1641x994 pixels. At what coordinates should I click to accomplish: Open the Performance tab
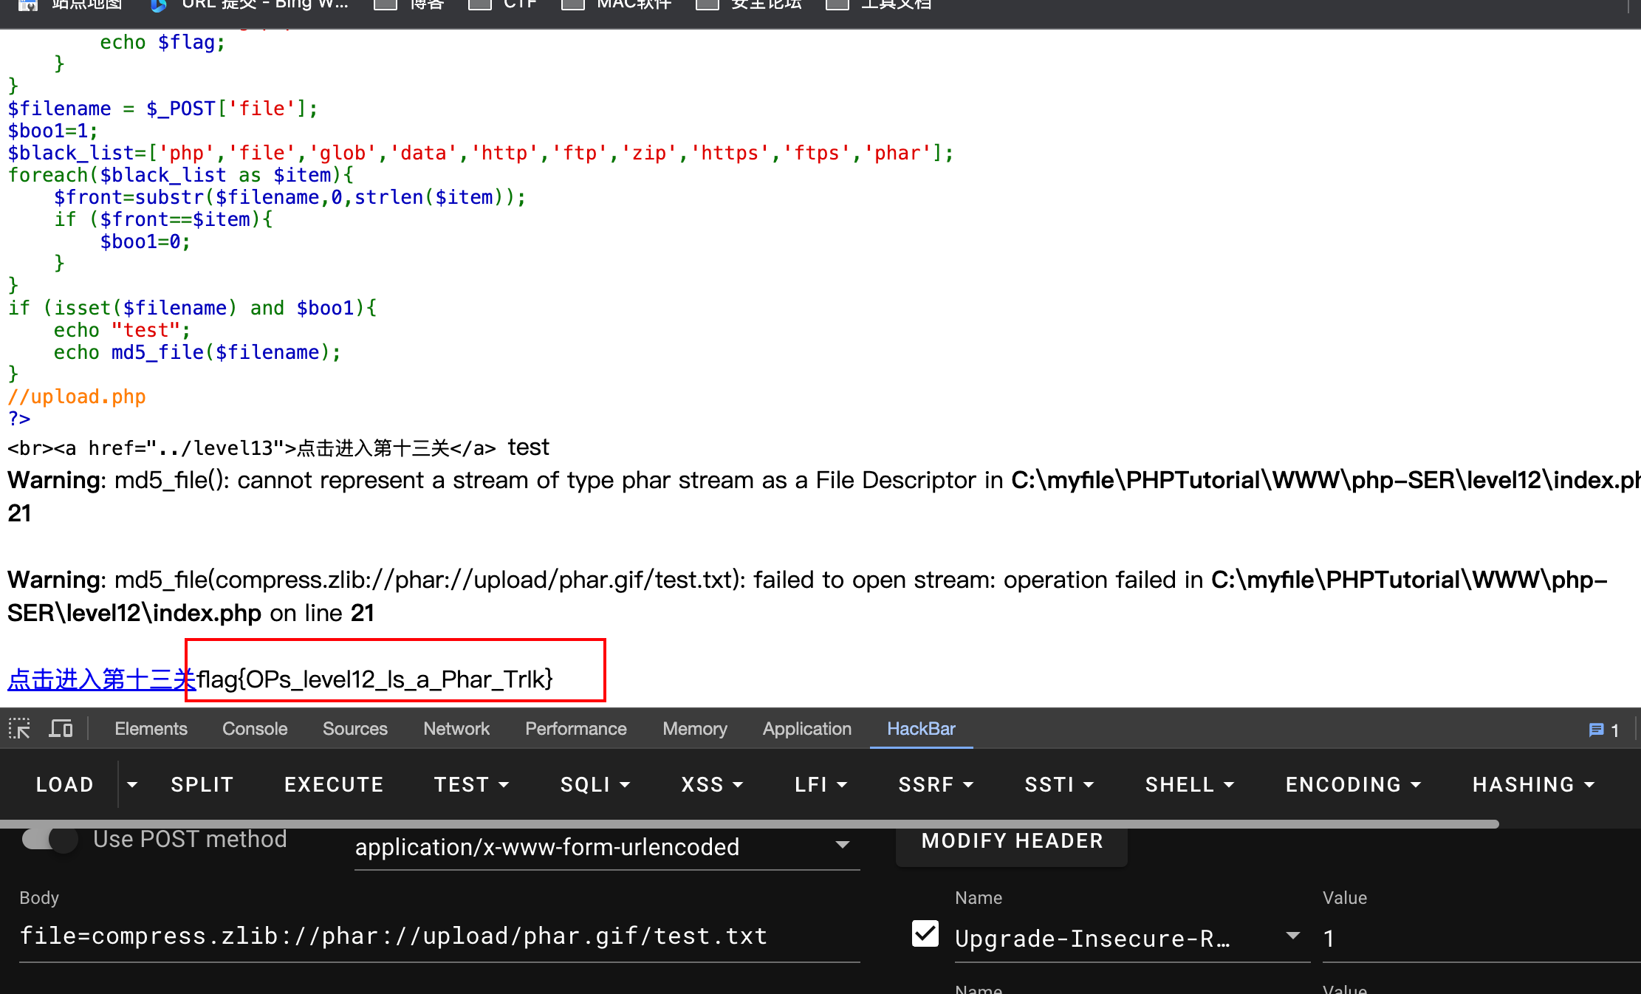click(575, 729)
